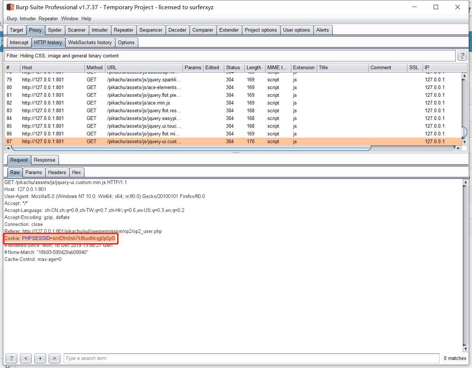Select the Hex view tab
Screen dimensions: 472x368
[77, 172]
